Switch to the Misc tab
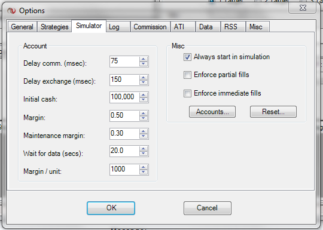The width and height of the screenshot is (323, 230). pyautogui.click(x=257, y=27)
